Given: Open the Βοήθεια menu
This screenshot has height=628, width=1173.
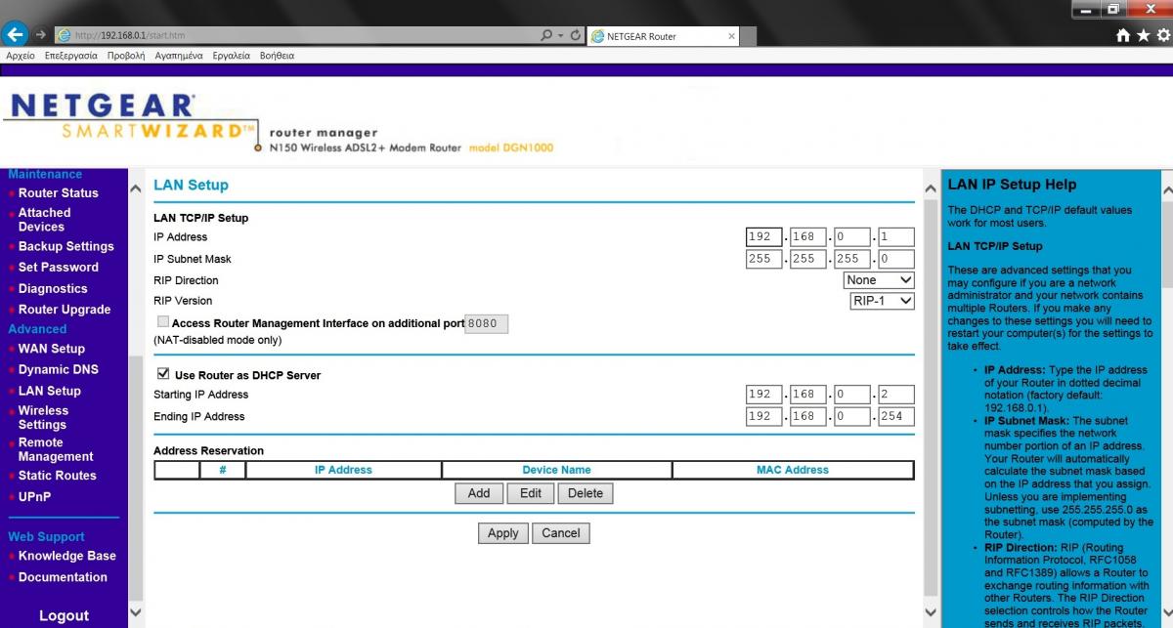Looking at the screenshot, I should coord(277,56).
